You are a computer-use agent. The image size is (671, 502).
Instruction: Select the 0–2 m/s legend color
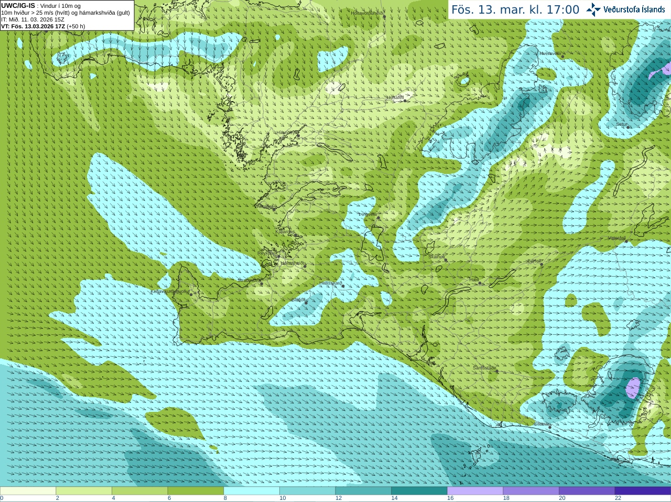(28, 491)
